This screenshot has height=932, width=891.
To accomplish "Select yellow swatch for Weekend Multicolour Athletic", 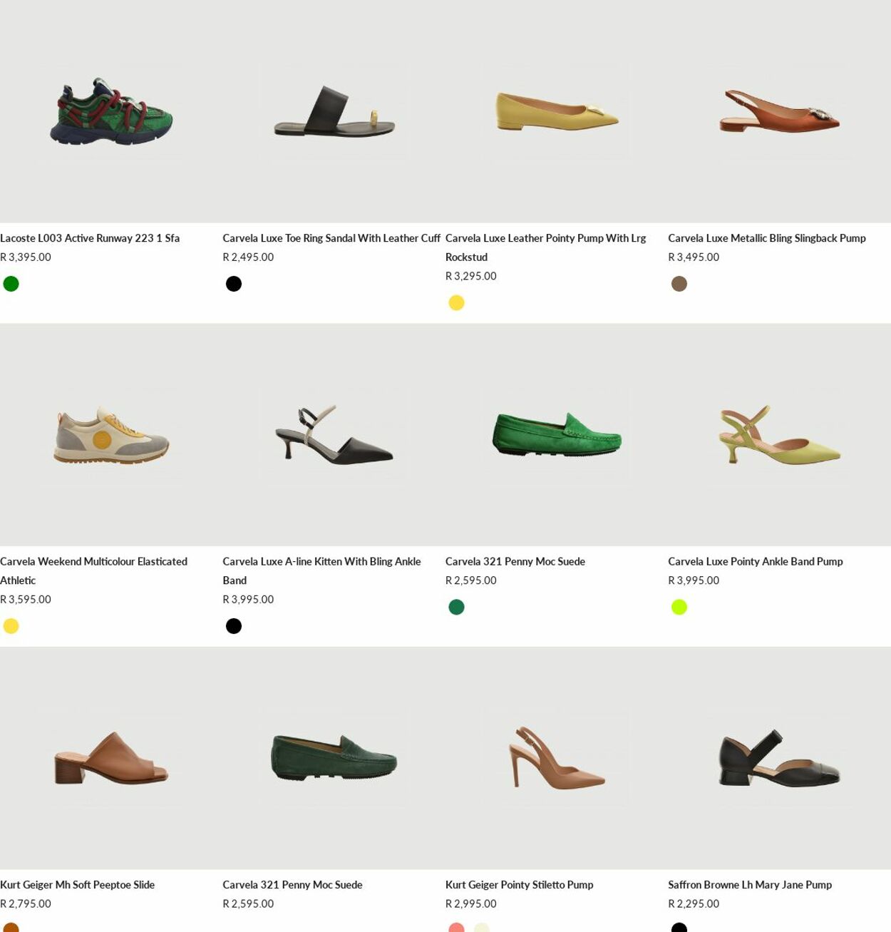I will click(11, 626).
